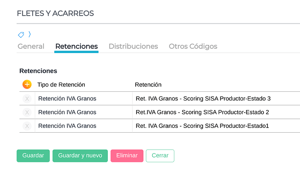Remove the Estado 2 retention row

[27, 112]
